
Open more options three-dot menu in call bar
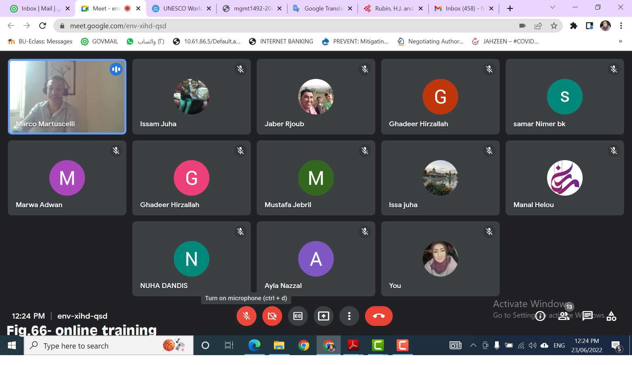(349, 316)
